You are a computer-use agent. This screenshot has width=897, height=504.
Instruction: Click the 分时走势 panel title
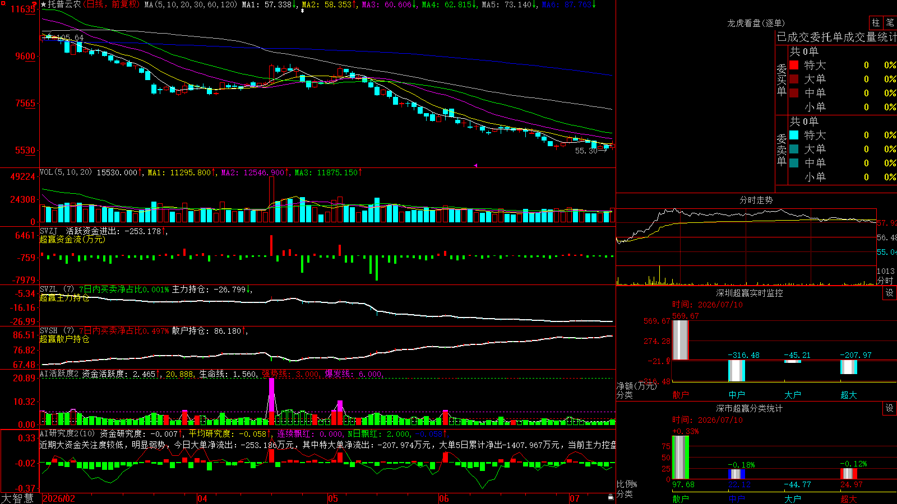756,200
